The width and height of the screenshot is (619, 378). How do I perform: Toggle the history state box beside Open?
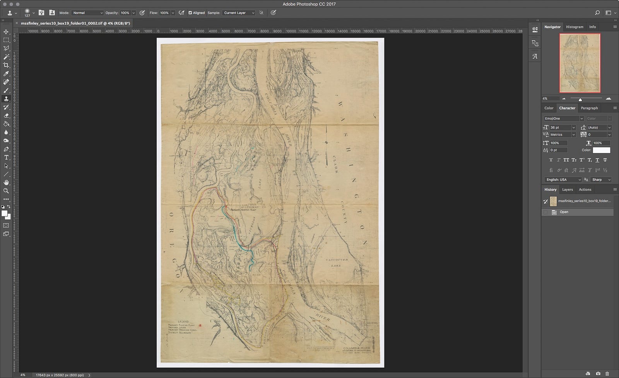(x=545, y=212)
